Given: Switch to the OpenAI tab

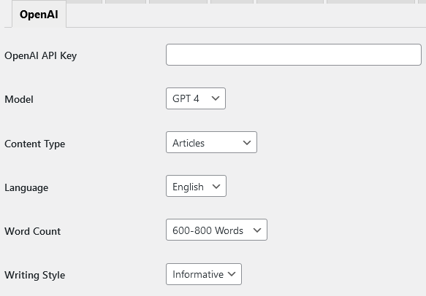Looking at the screenshot, I should coord(39,14).
